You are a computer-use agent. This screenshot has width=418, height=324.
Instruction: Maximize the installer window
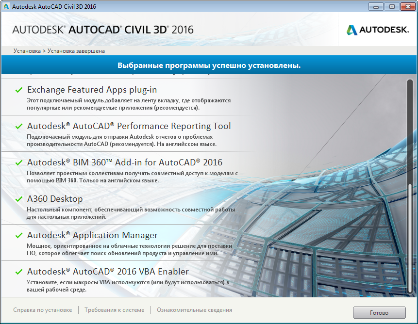point(392,6)
